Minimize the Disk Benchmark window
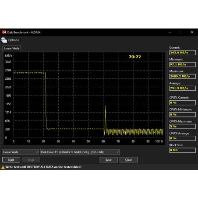Image resolution: width=198 pixels, height=198 pixels. click(x=170, y=32)
